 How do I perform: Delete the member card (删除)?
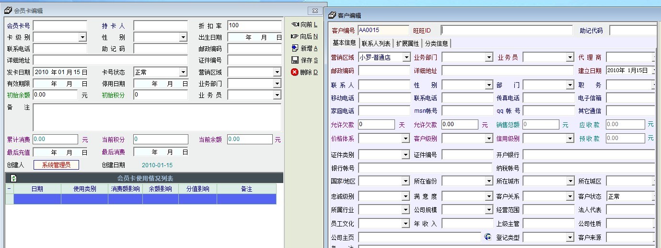(x=304, y=72)
